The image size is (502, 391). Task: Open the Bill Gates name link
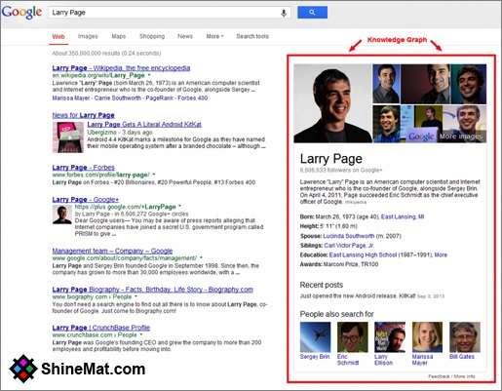click(x=462, y=357)
